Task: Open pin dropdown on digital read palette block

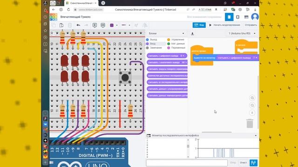Action: coord(182,56)
